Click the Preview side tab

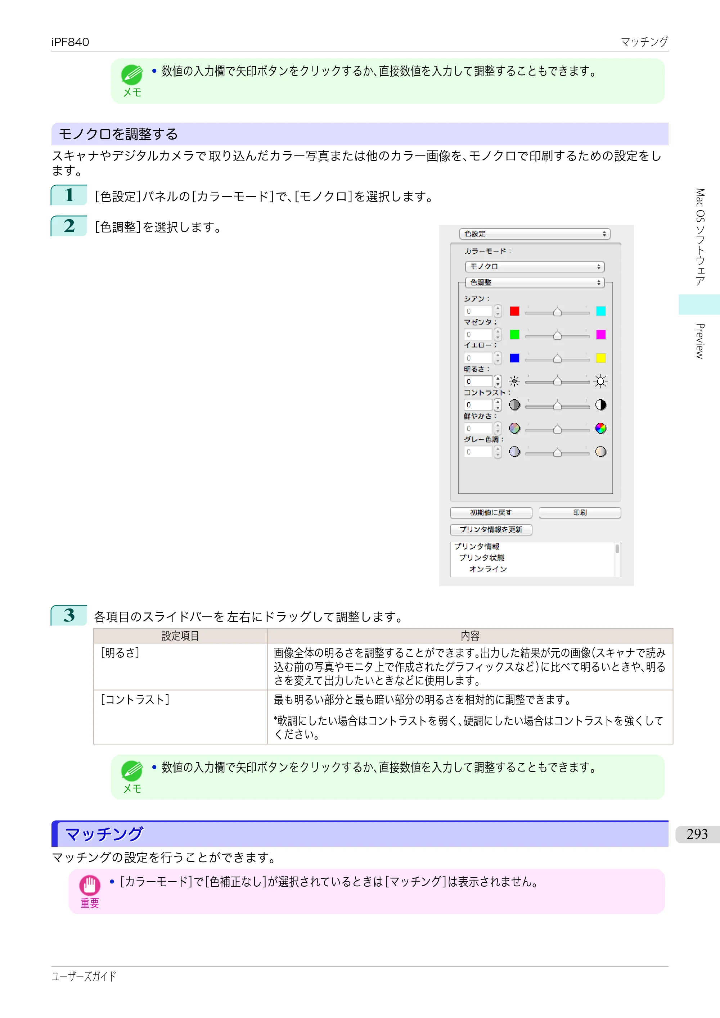point(699,341)
